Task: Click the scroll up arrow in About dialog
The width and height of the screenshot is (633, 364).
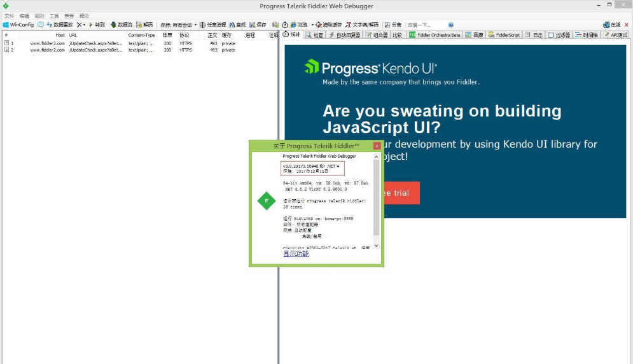Action: click(376, 157)
